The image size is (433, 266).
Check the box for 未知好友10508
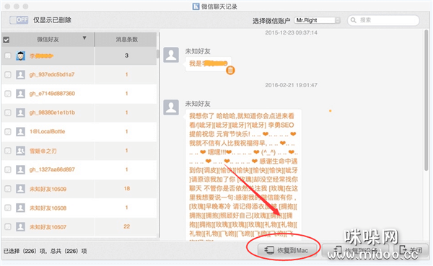coord(8,208)
